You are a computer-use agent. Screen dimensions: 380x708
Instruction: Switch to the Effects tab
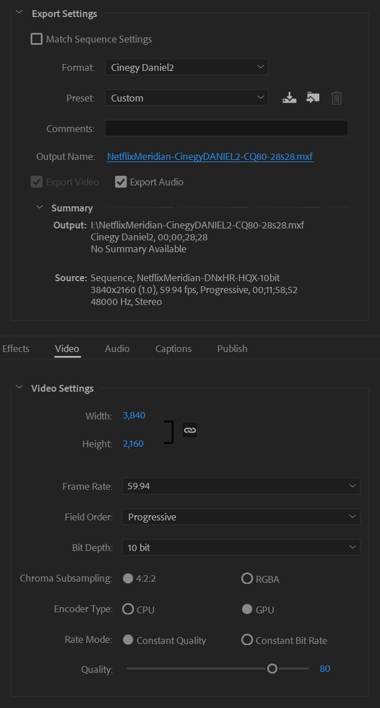pos(16,349)
